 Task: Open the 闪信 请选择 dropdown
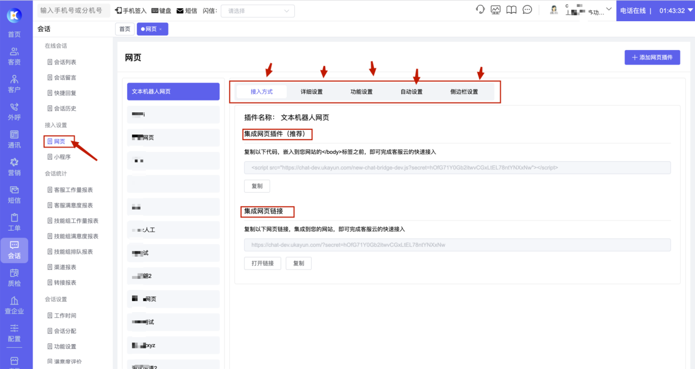tap(258, 10)
